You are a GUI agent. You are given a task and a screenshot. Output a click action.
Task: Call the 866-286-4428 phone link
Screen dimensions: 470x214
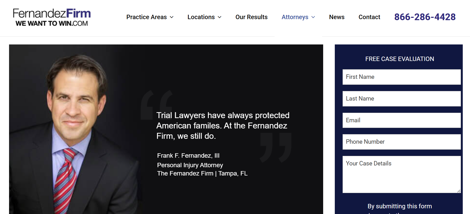[425, 17]
